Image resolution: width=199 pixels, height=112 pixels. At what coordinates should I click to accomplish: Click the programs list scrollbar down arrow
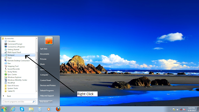point(37,91)
